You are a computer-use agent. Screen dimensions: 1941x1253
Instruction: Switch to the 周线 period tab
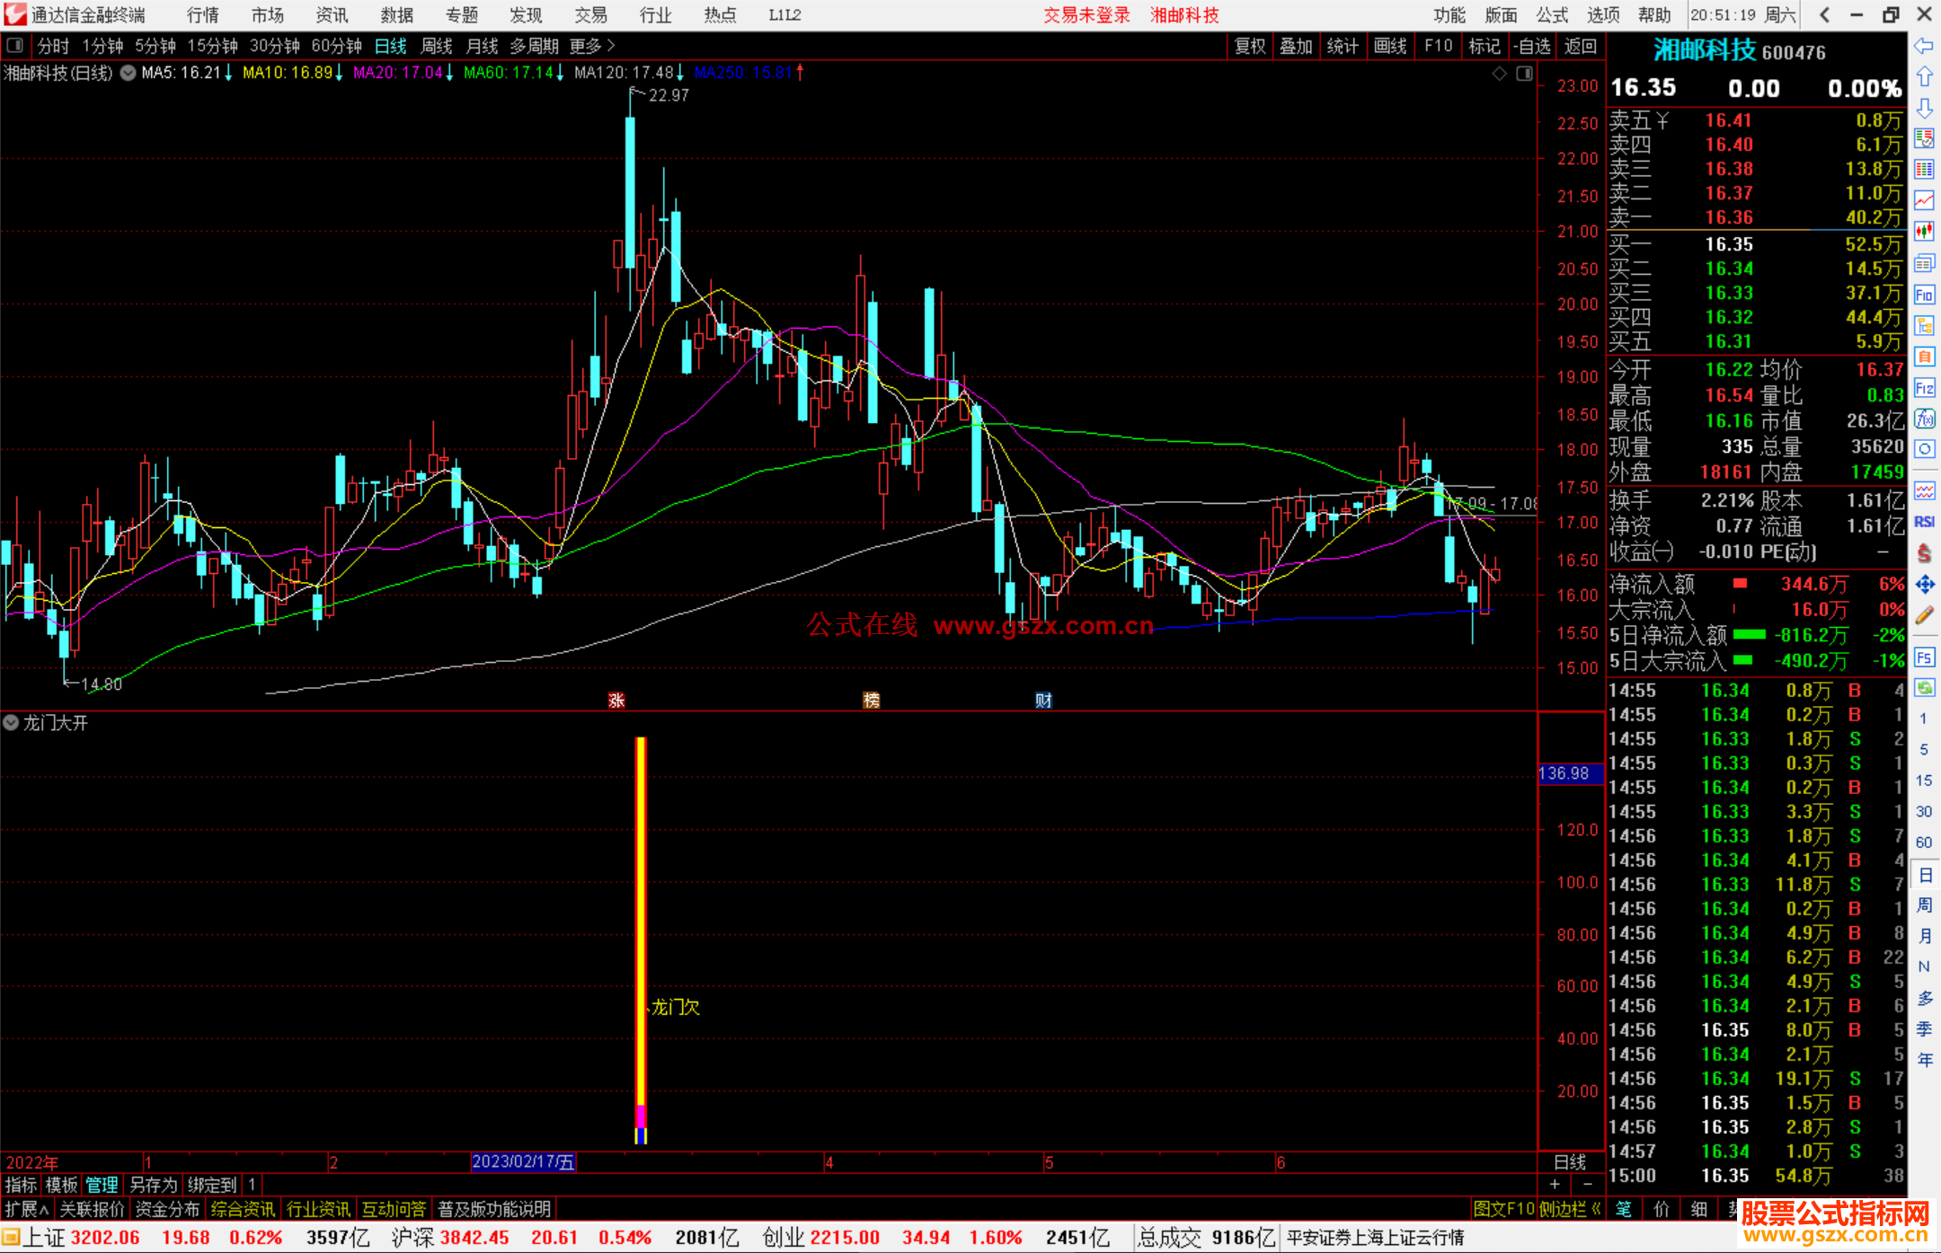437,45
